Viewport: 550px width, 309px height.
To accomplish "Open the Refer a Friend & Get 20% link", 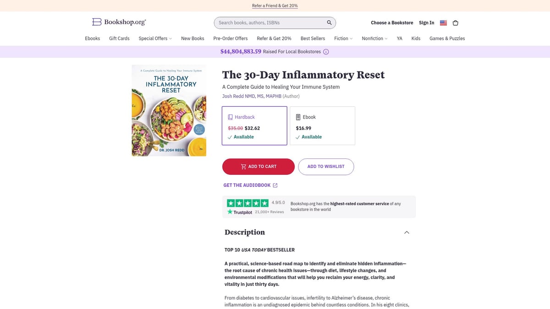I will (x=275, y=5).
